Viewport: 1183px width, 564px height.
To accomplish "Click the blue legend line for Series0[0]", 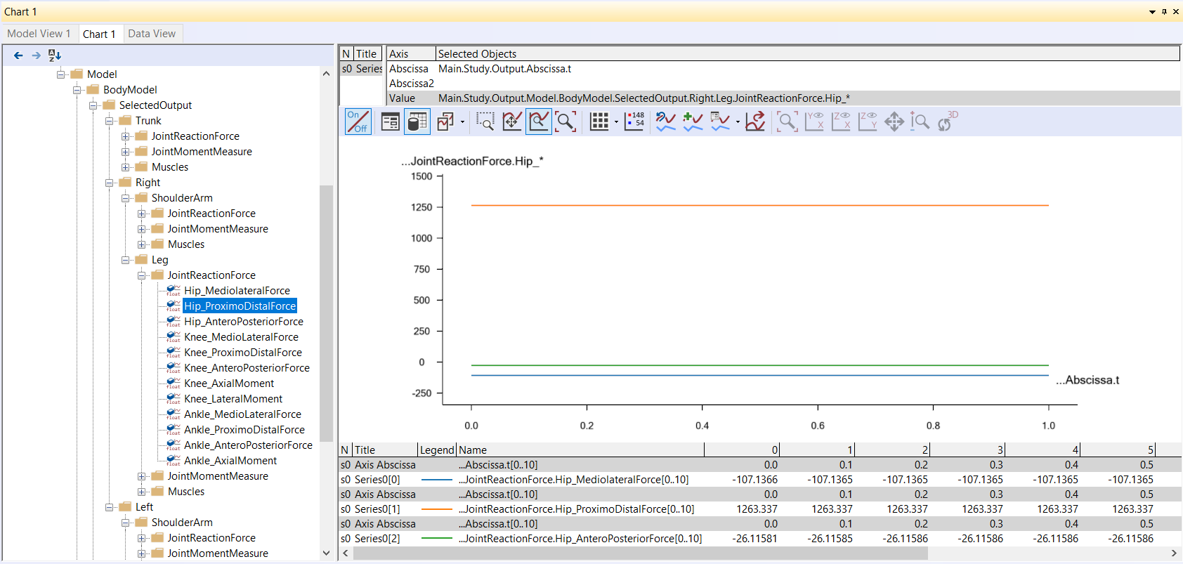I will [437, 480].
